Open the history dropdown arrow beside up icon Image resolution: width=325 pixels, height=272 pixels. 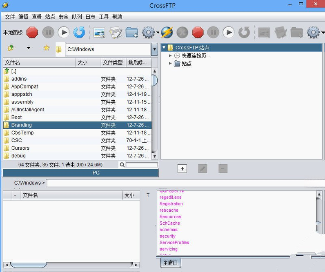pyautogui.click(x=29, y=48)
